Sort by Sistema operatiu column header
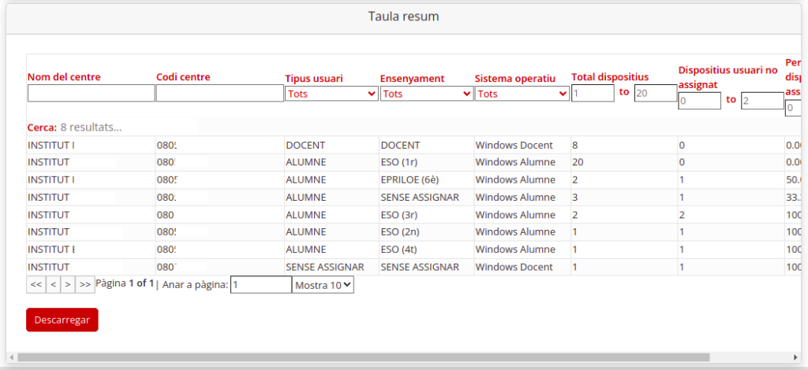The height and width of the screenshot is (370, 808). (x=515, y=78)
